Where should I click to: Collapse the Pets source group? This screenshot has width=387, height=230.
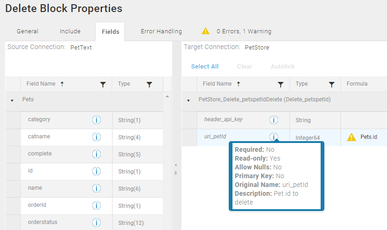[x=12, y=100]
